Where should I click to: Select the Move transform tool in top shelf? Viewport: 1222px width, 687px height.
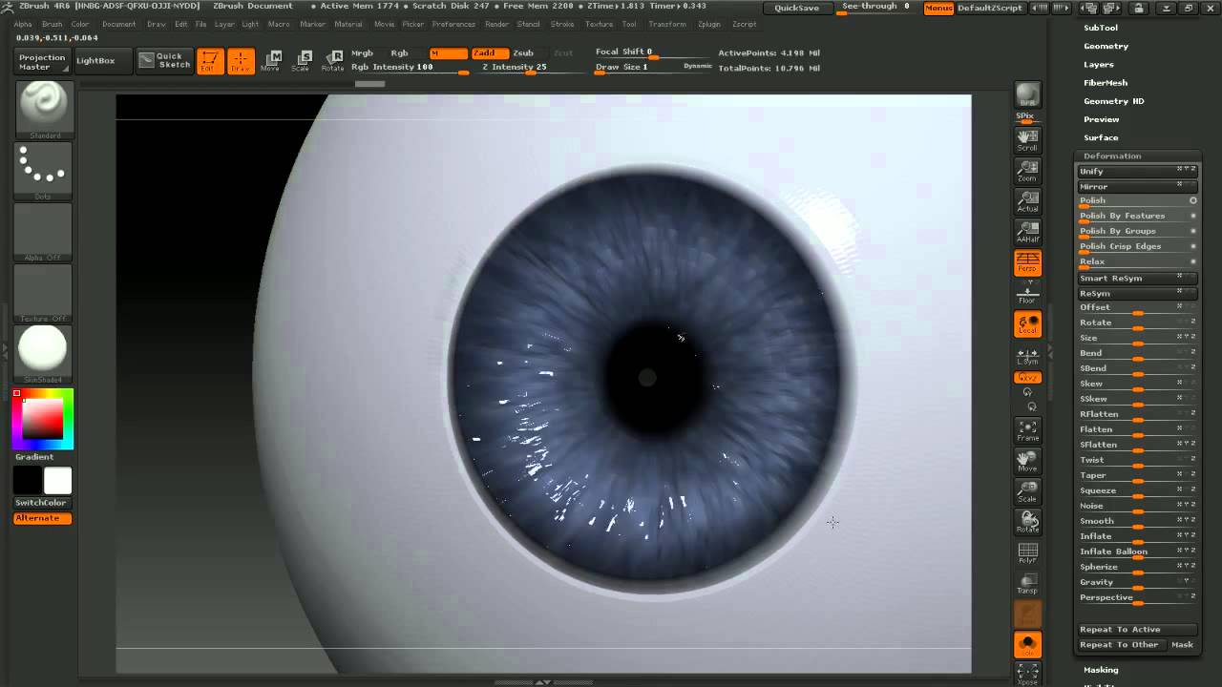pyautogui.click(x=271, y=61)
